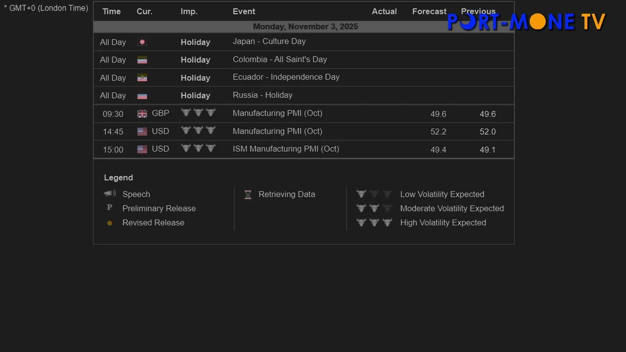Open the GBP Manufacturing PMI (Oct) event
The width and height of the screenshot is (626, 352).
(x=277, y=113)
